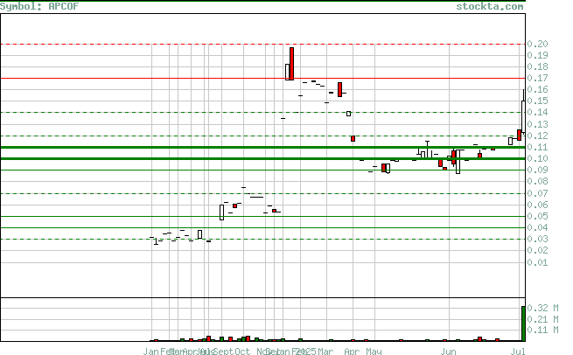Select the 0.02 price axis label
This screenshot has height=355, width=573.
[537, 251]
